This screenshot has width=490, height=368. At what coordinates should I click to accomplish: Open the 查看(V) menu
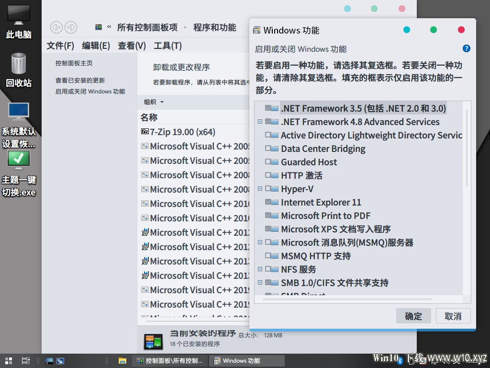coord(132,46)
